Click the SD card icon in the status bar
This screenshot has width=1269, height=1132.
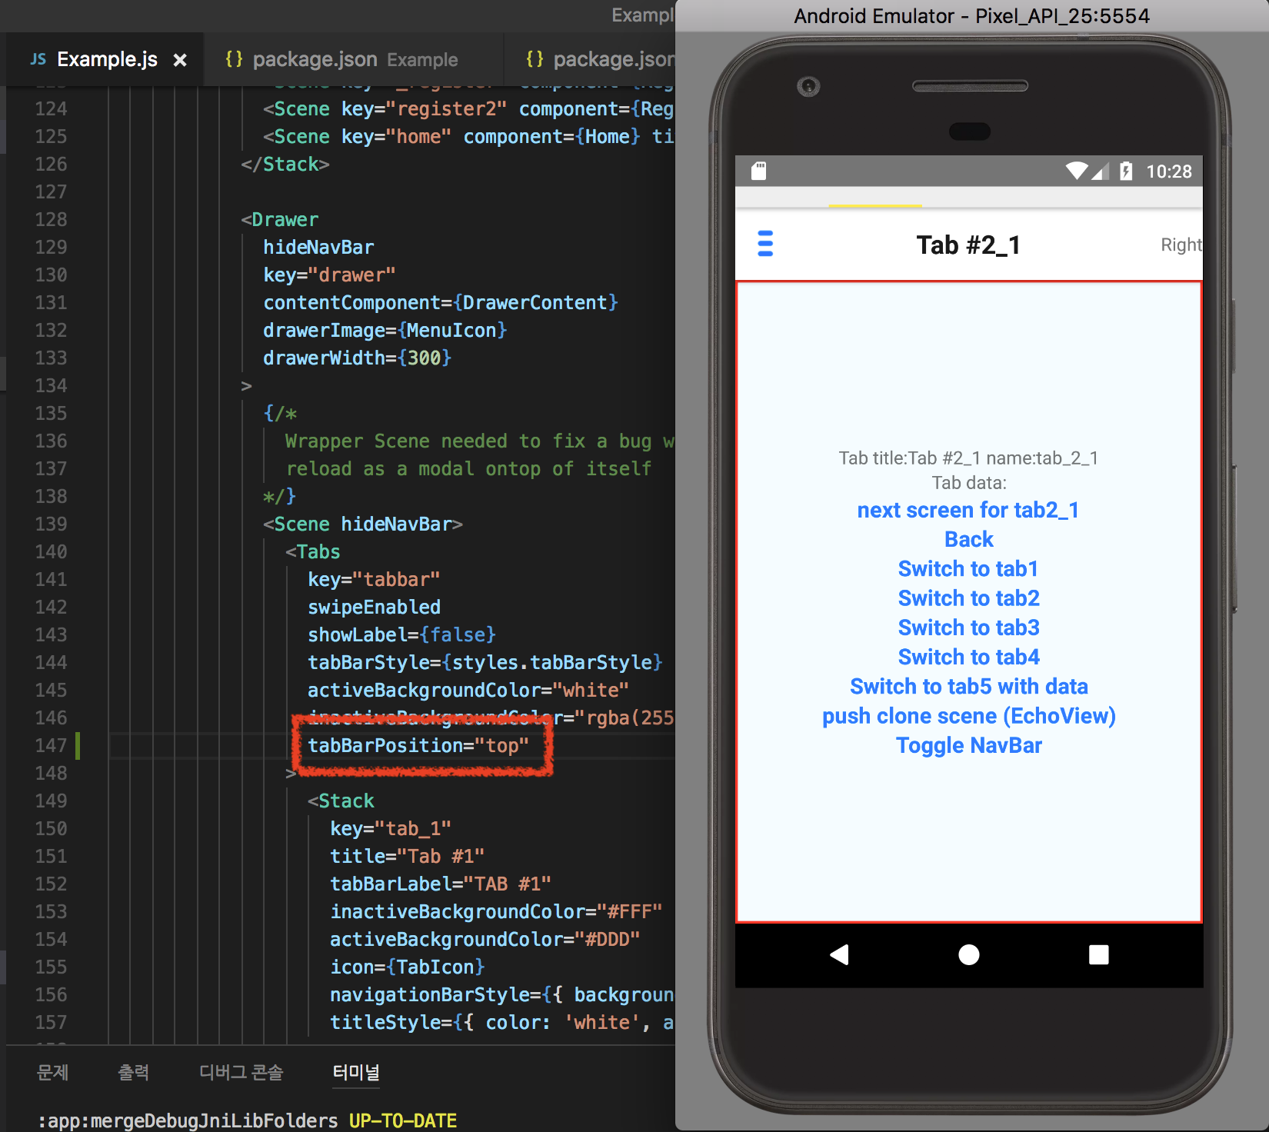coord(758,171)
